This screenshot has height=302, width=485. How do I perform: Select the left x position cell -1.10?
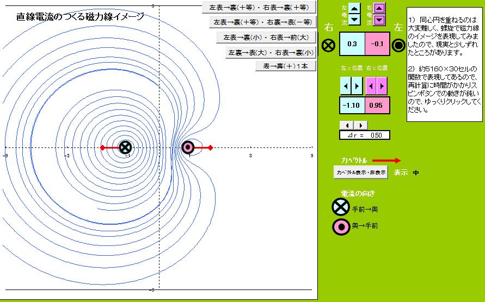(x=352, y=106)
